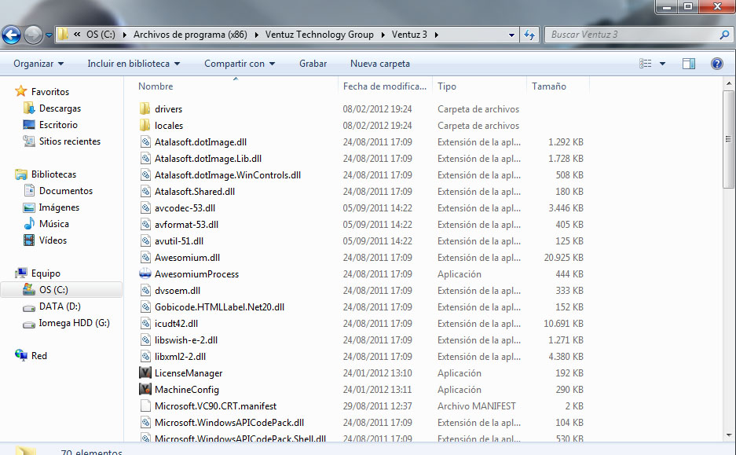Click the Nueva carpeta button
This screenshot has width=736, height=455.
coord(380,64)
